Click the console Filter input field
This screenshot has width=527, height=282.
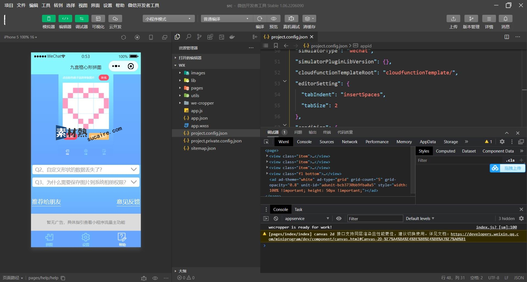[375, 219]
